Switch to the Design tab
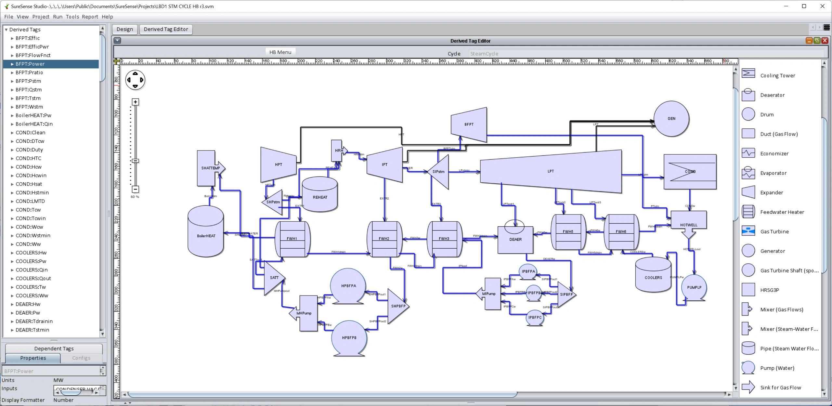Image resolution: width=832 pixels, height=406 pixels. coord(124,29)
